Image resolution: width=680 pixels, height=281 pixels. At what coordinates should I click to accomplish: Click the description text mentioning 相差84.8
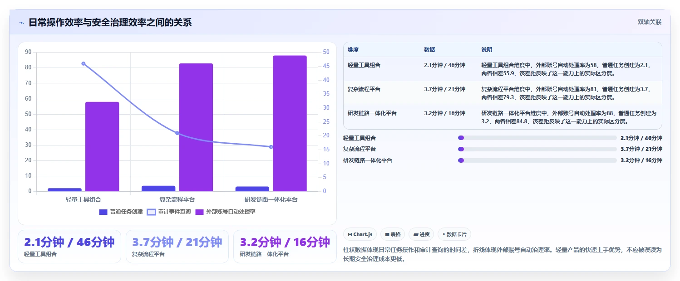(569, 117)
